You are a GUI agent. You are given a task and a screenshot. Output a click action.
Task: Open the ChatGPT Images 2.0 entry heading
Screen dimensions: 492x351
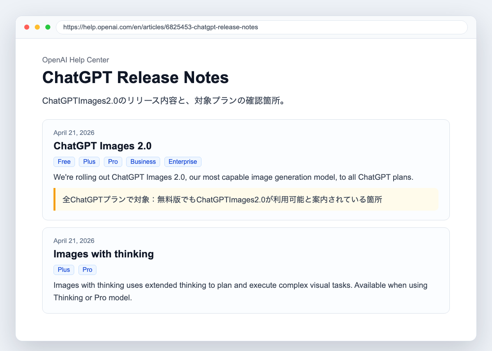102,146
